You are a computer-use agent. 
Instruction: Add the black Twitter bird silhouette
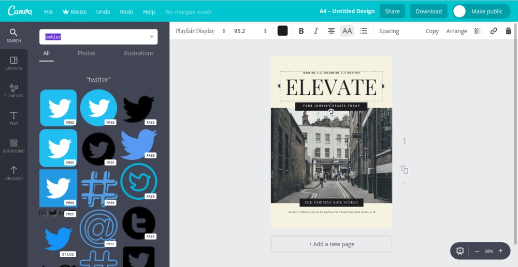[x=139, y=109]
